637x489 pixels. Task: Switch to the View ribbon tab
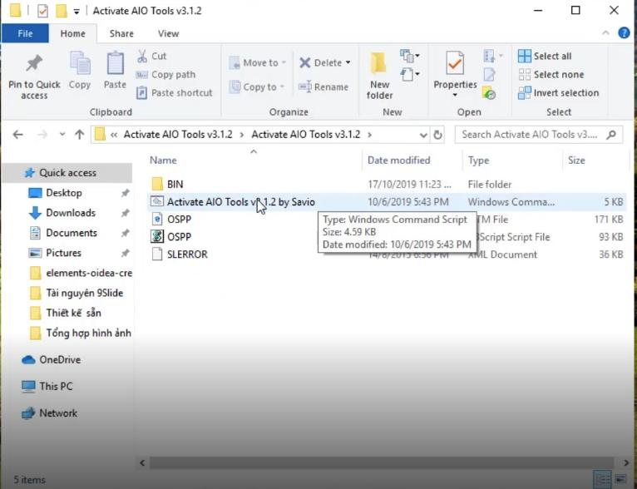[x=168, y=33]
